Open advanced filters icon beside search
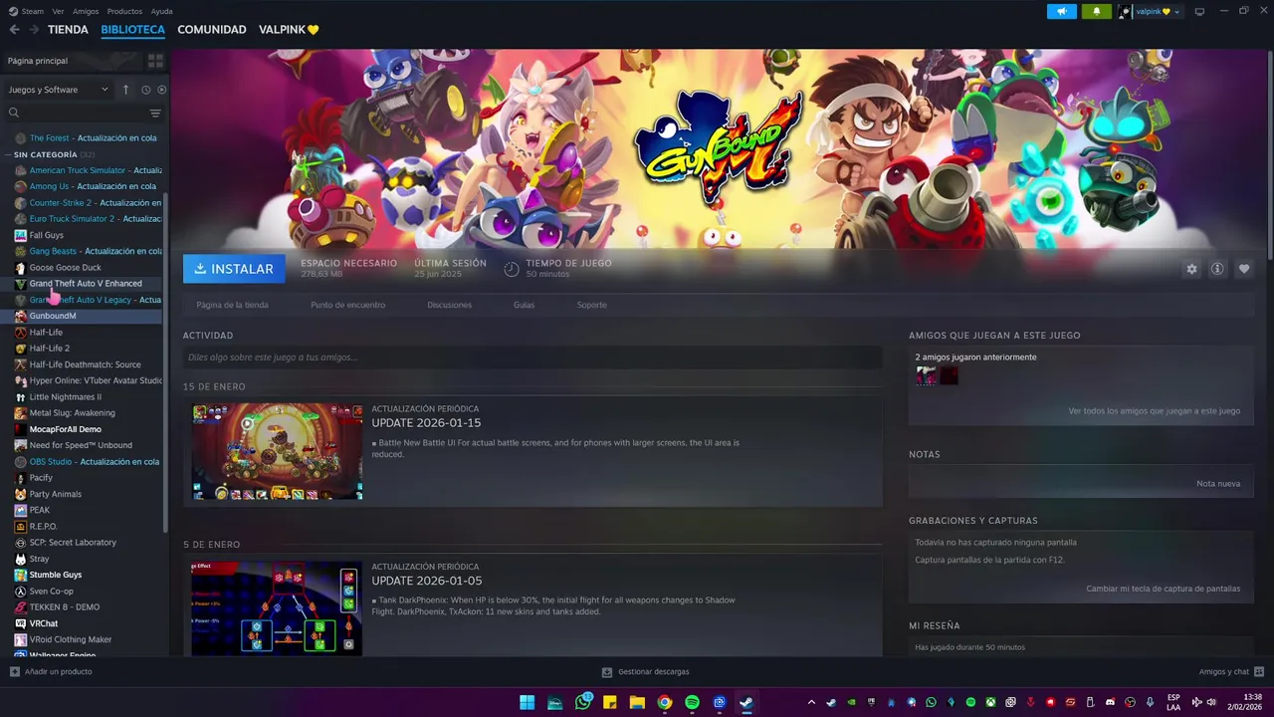The height and width of the screenshot is (717, 1274). click(x=155, y=114)
